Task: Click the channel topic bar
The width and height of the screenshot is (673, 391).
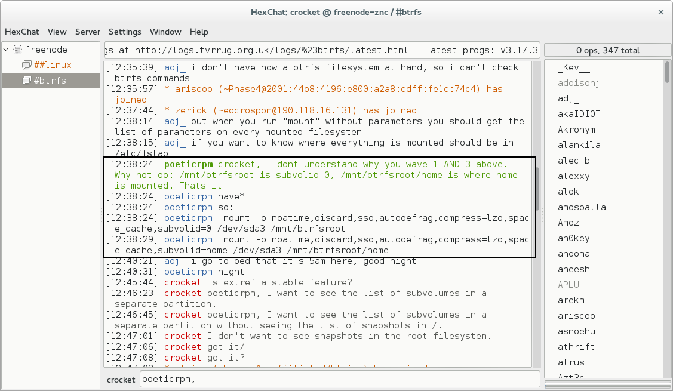Action: pos(321,50)
